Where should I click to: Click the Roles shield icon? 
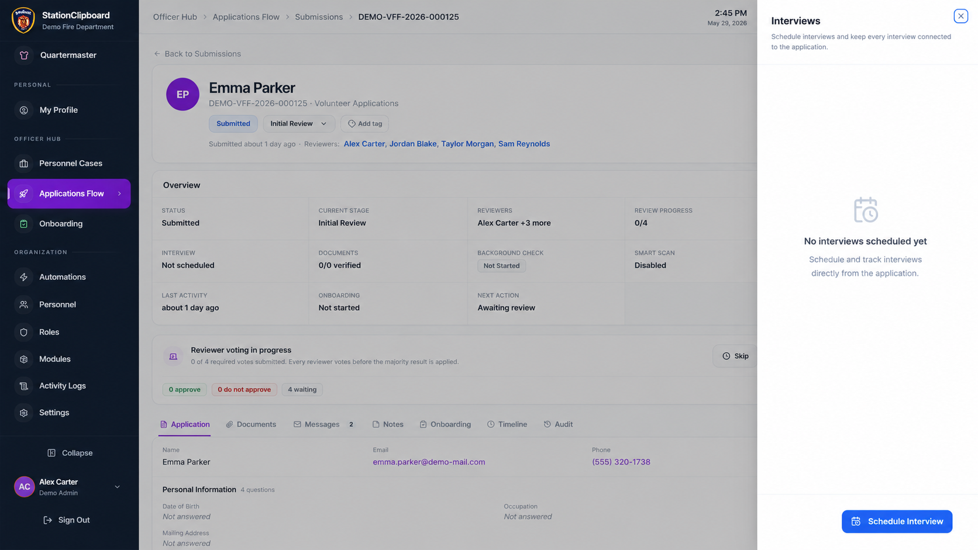(x=24, y=332)
